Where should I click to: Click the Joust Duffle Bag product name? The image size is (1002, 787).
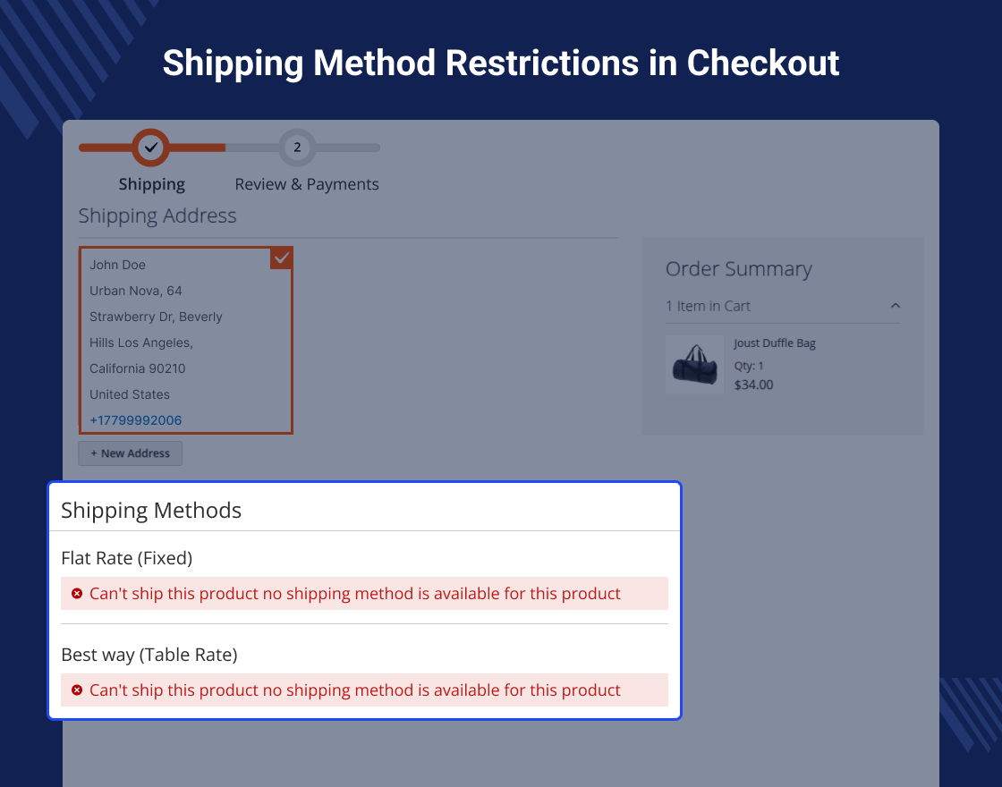coord(775,343)
